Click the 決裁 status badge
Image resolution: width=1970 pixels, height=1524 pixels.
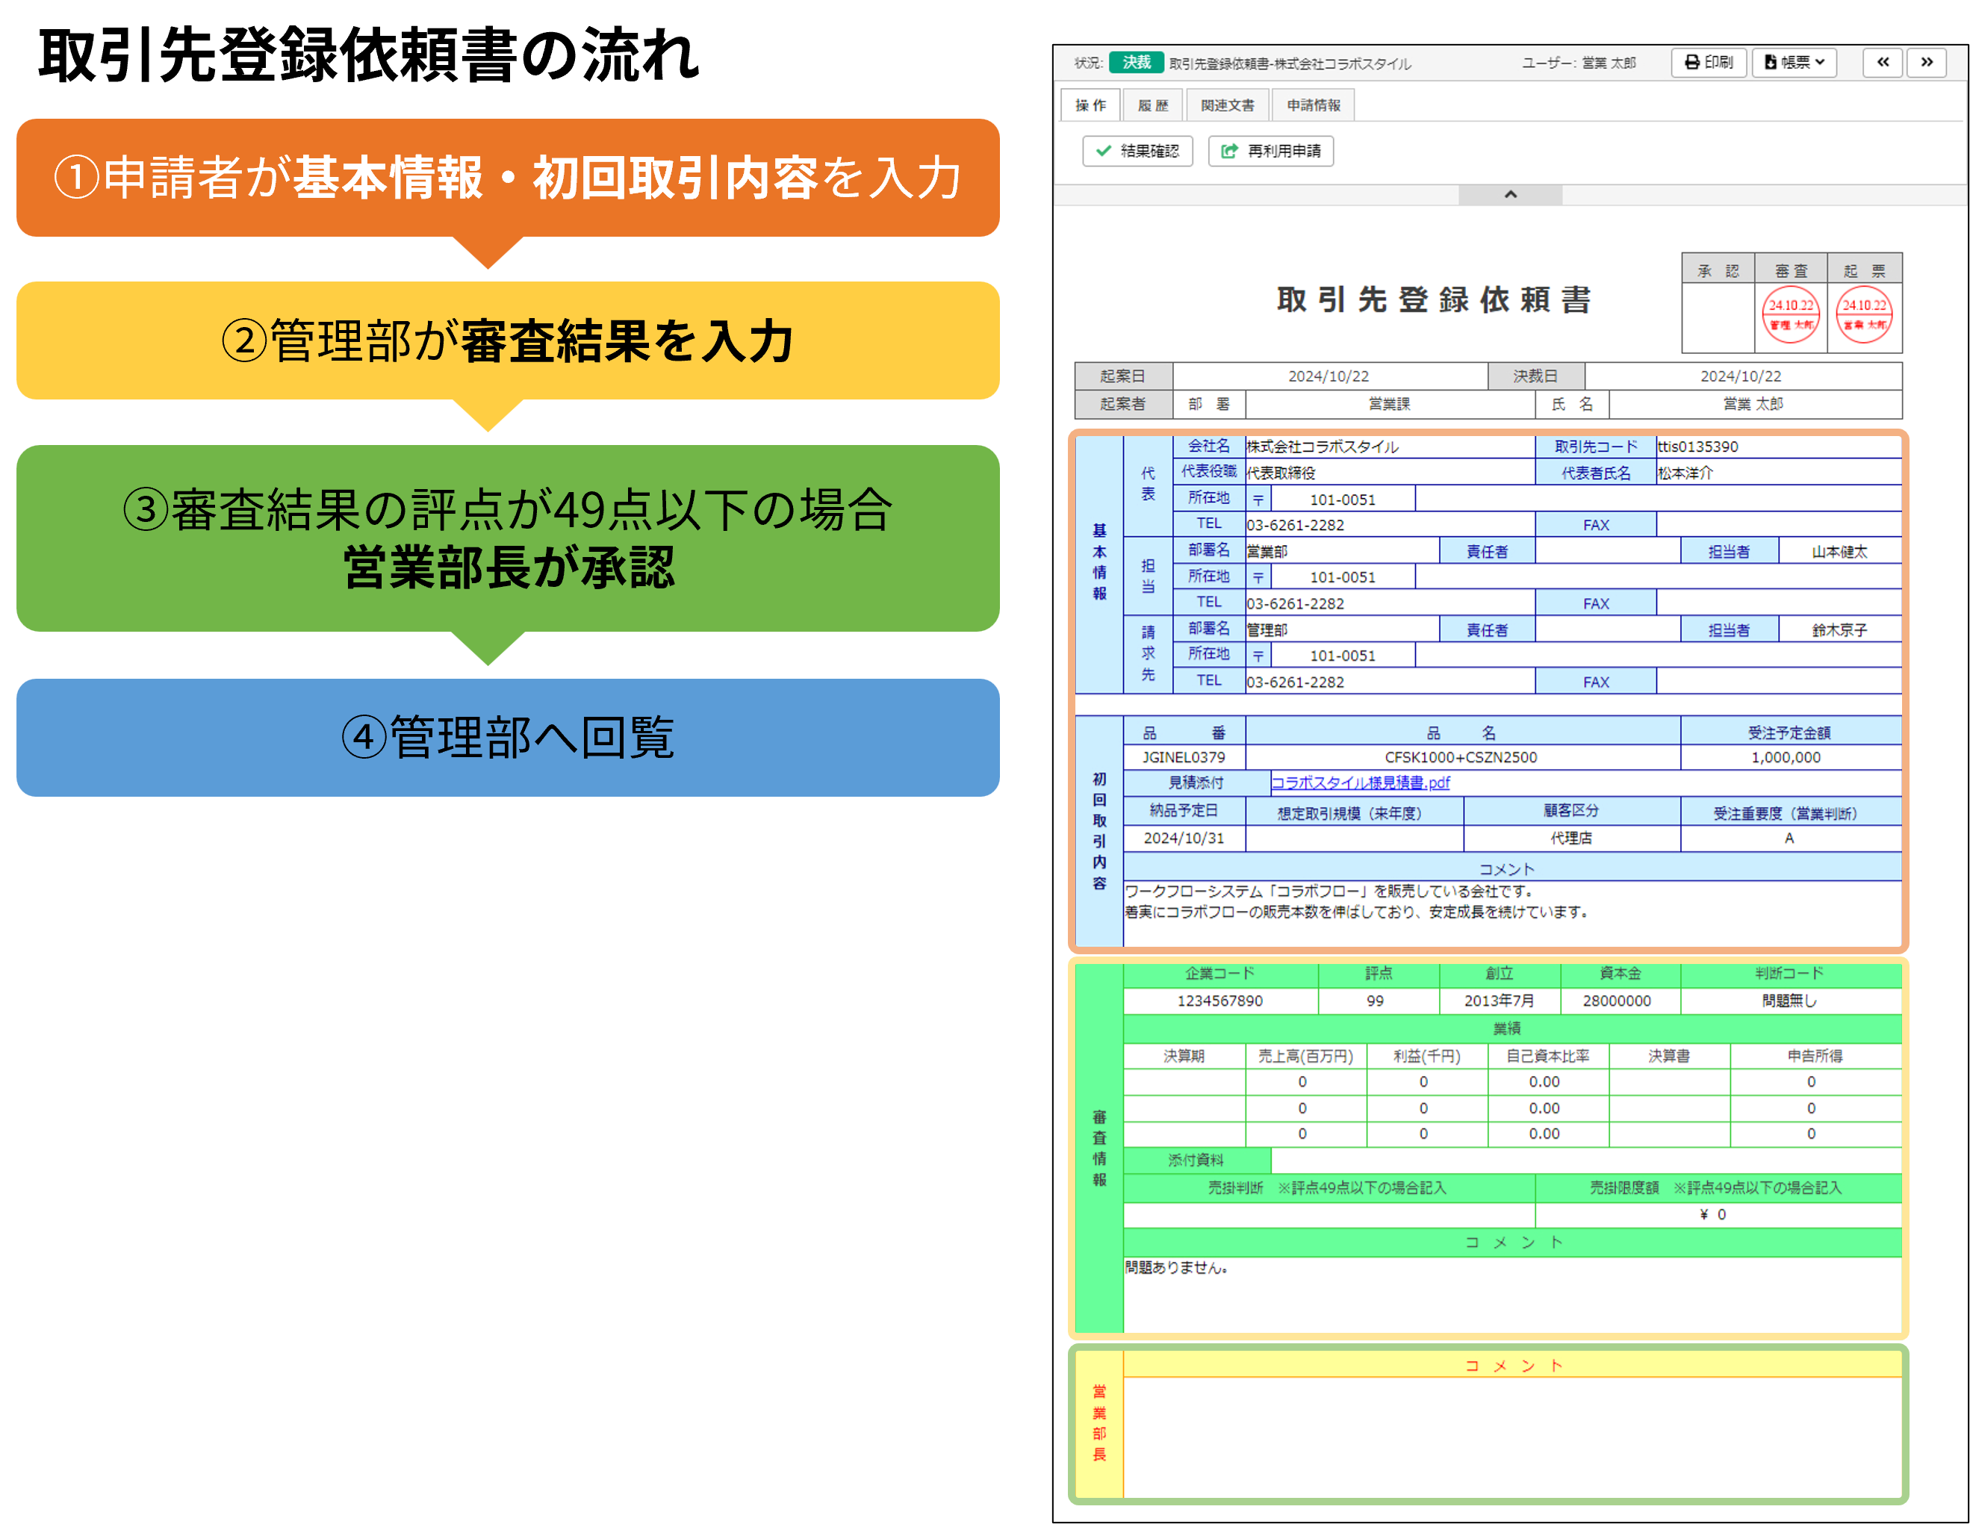click(x=1137, y=62)
